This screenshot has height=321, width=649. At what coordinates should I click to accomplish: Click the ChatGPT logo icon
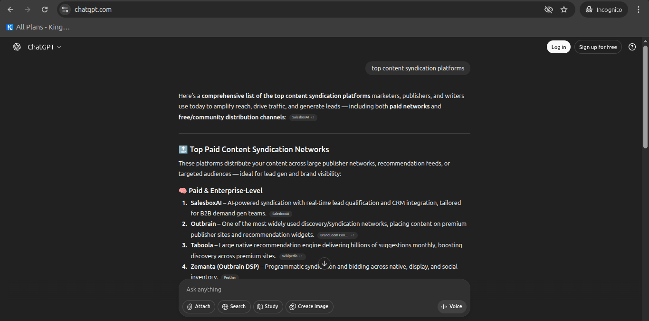[17, 47]
